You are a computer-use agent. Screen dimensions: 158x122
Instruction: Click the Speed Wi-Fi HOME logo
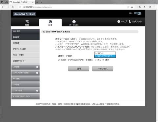(x=25, y=14)
